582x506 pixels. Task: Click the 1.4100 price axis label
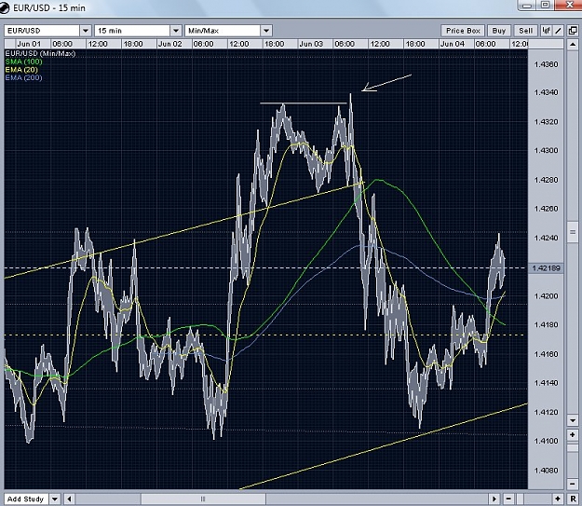pos(546,441)
